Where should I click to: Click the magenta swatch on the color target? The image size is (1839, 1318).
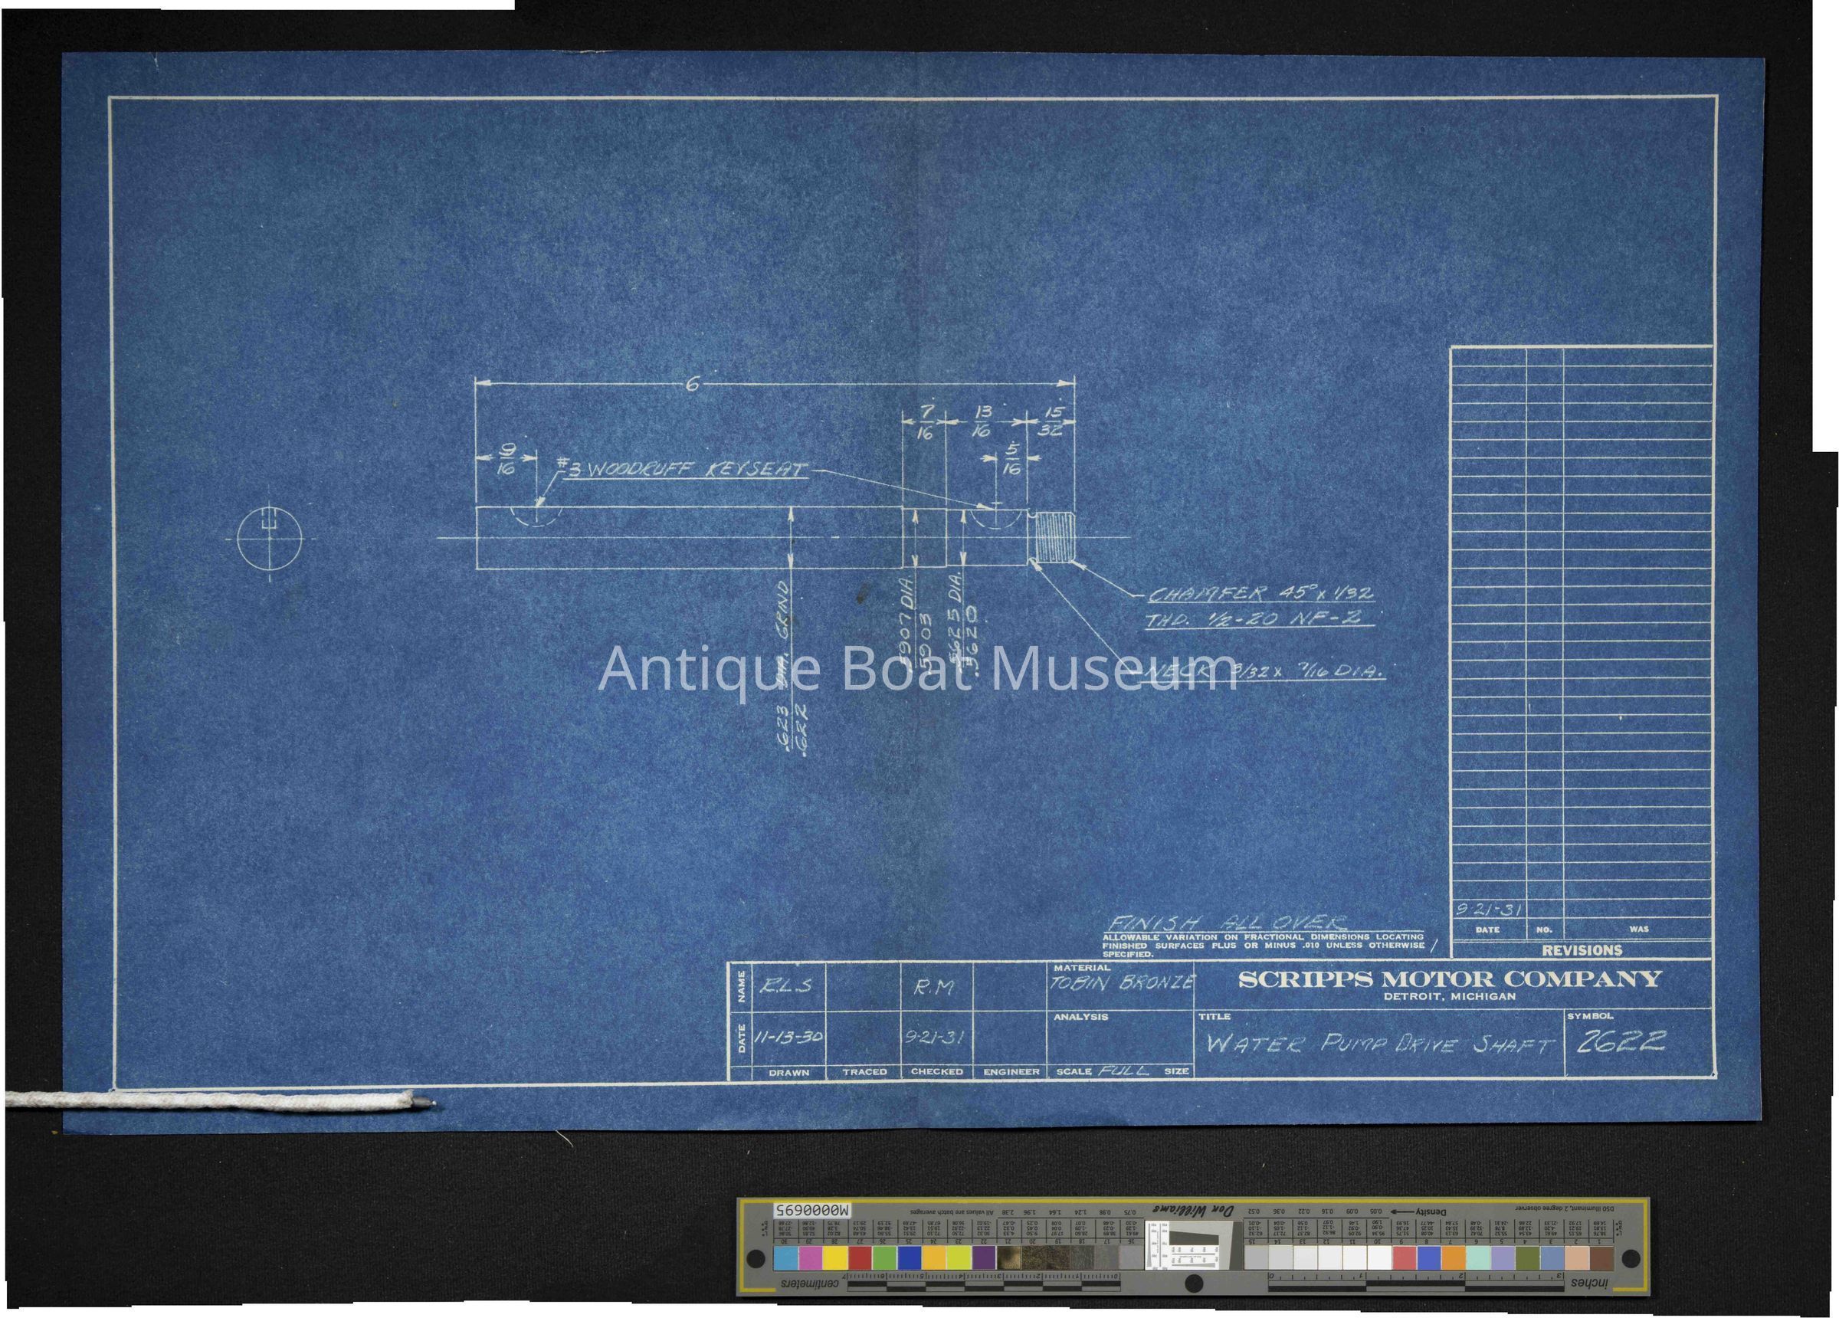pos(809,1258)
